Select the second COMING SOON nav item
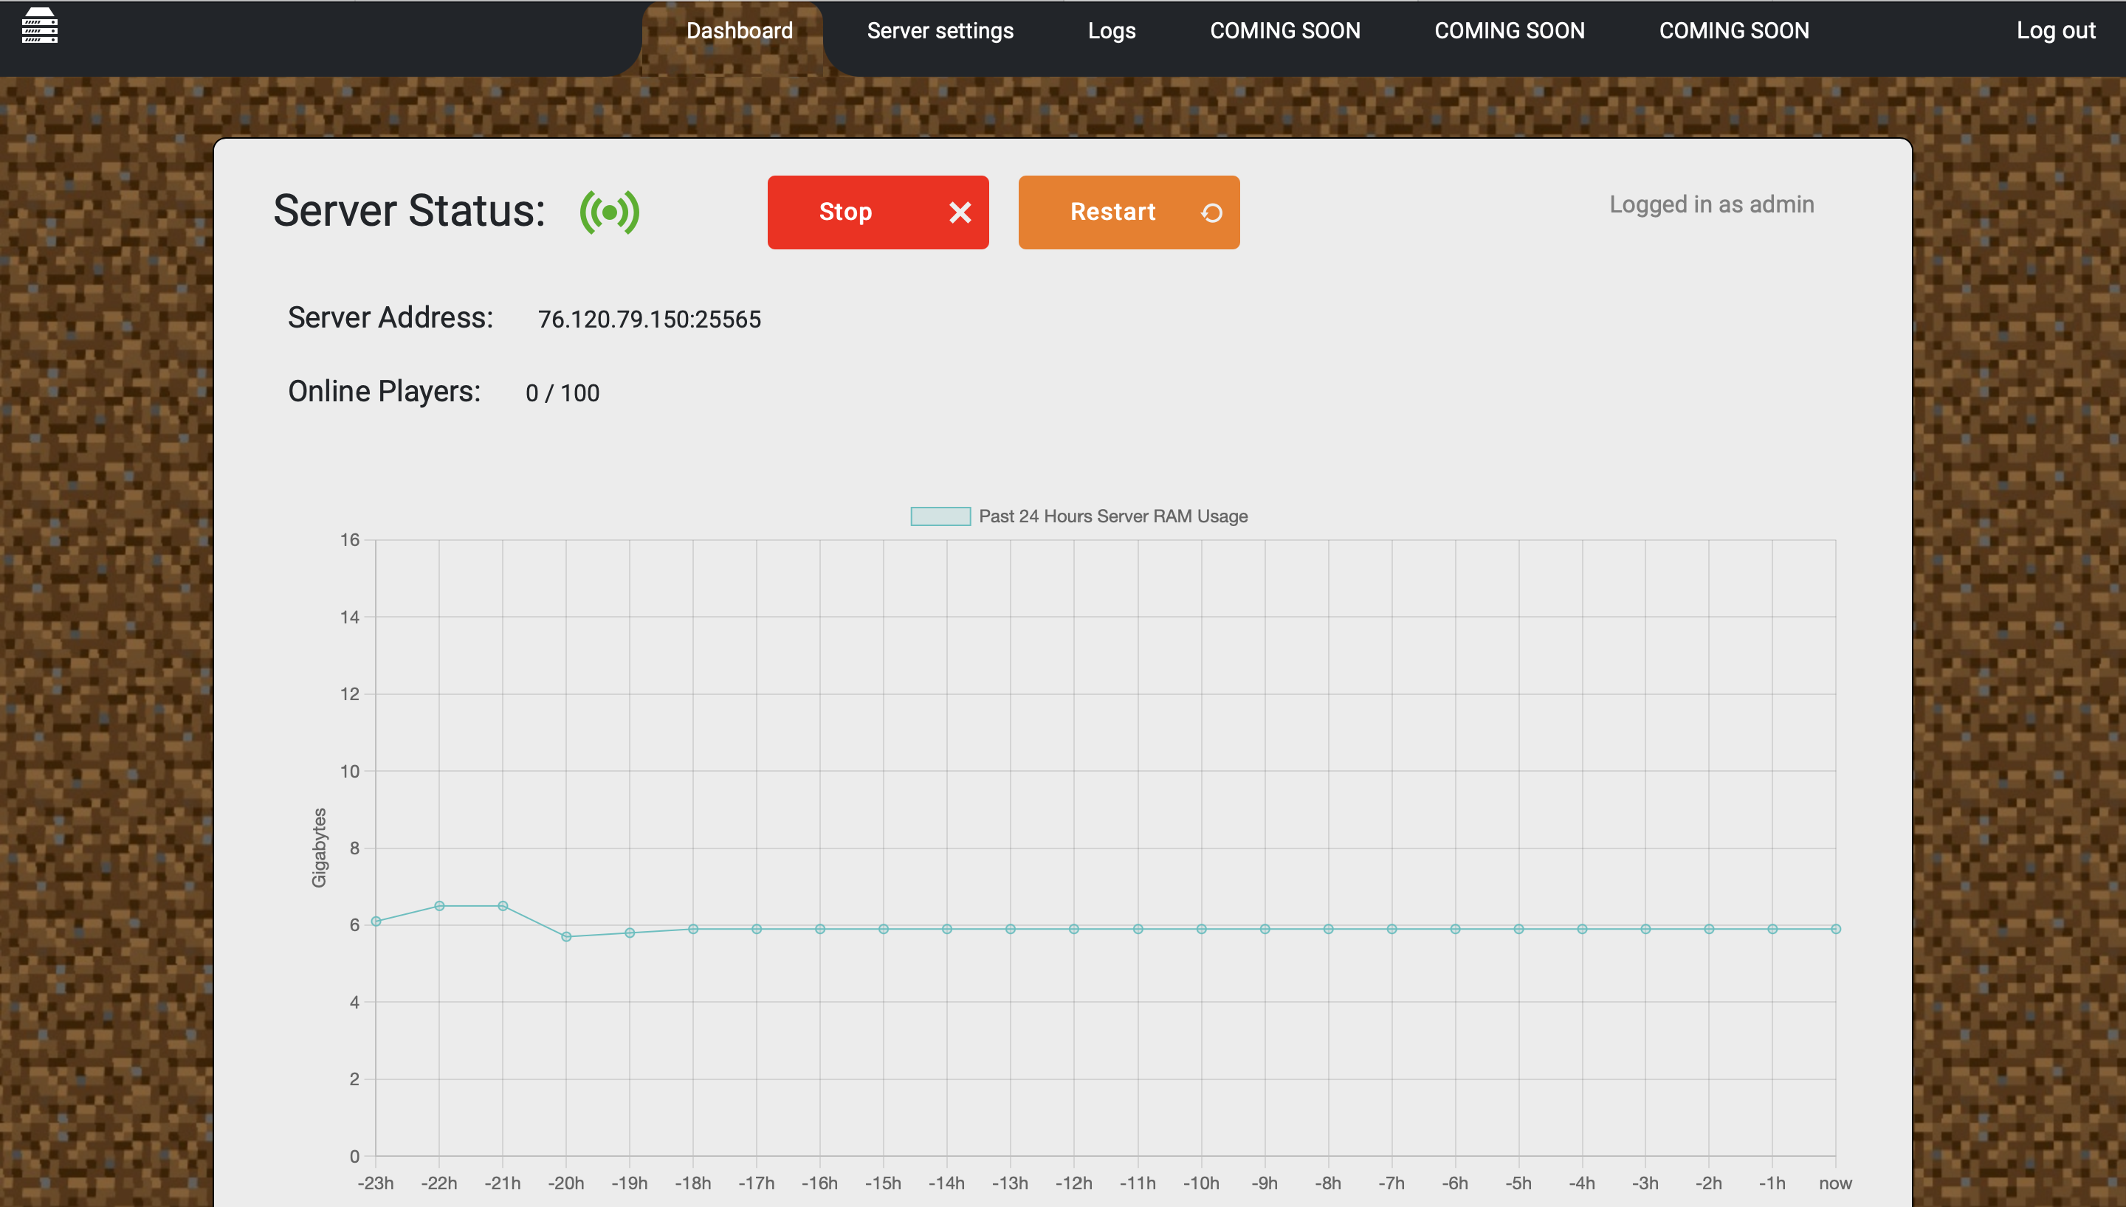 [1509, 31]
